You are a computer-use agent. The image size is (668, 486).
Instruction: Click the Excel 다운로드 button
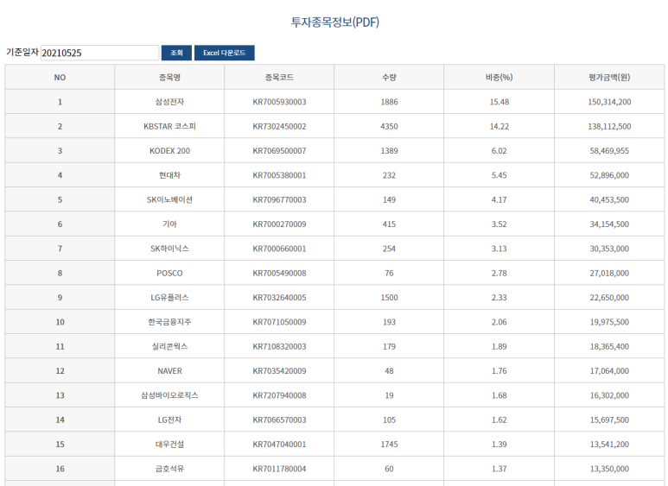pyautogui.click(x=225, y=53)
